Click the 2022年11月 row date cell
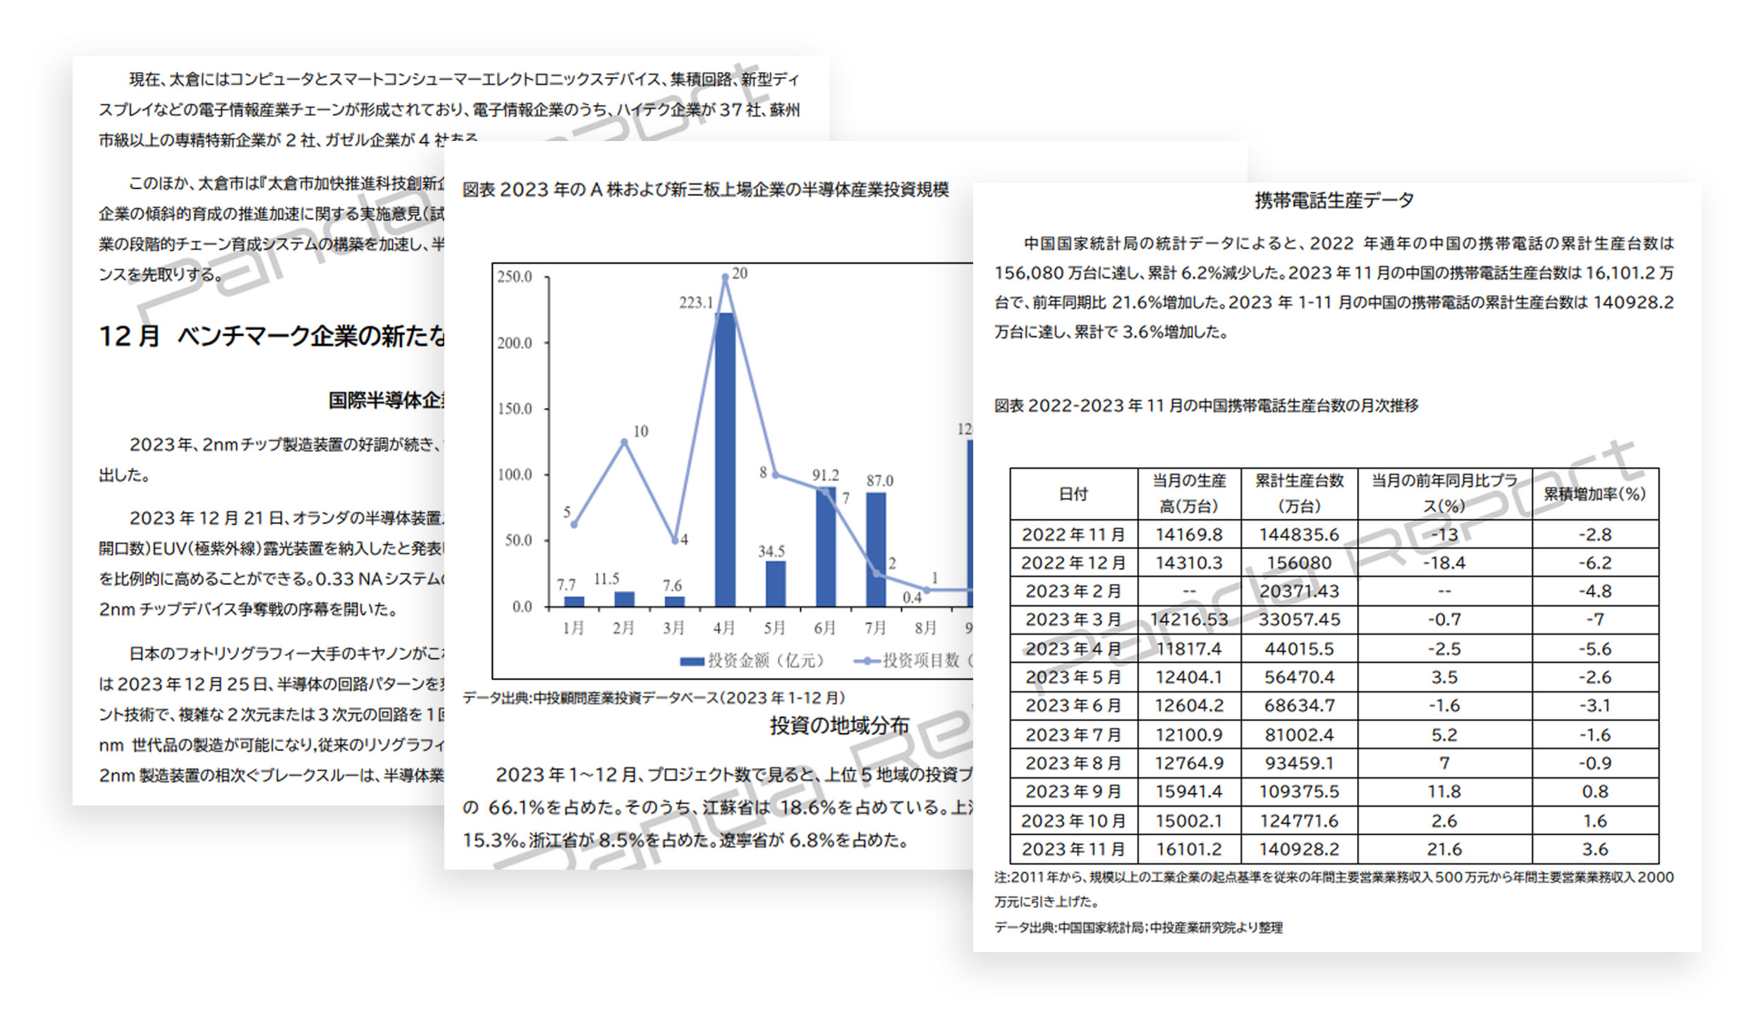 tap(1073, 535)
